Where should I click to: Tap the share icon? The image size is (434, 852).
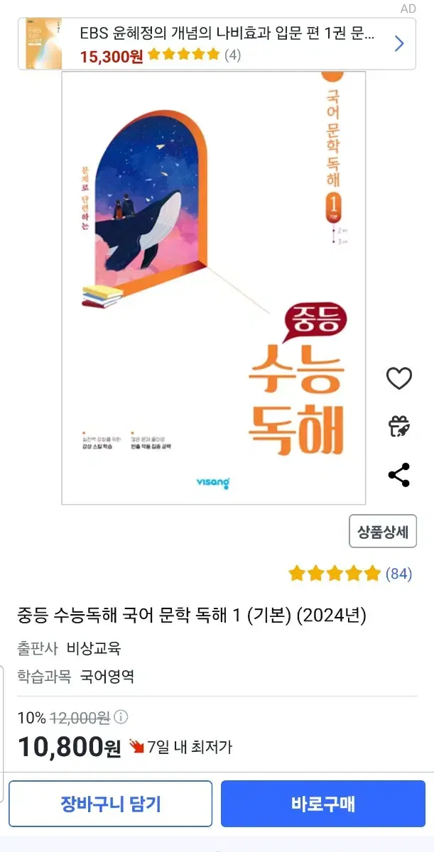pos(399,475)
